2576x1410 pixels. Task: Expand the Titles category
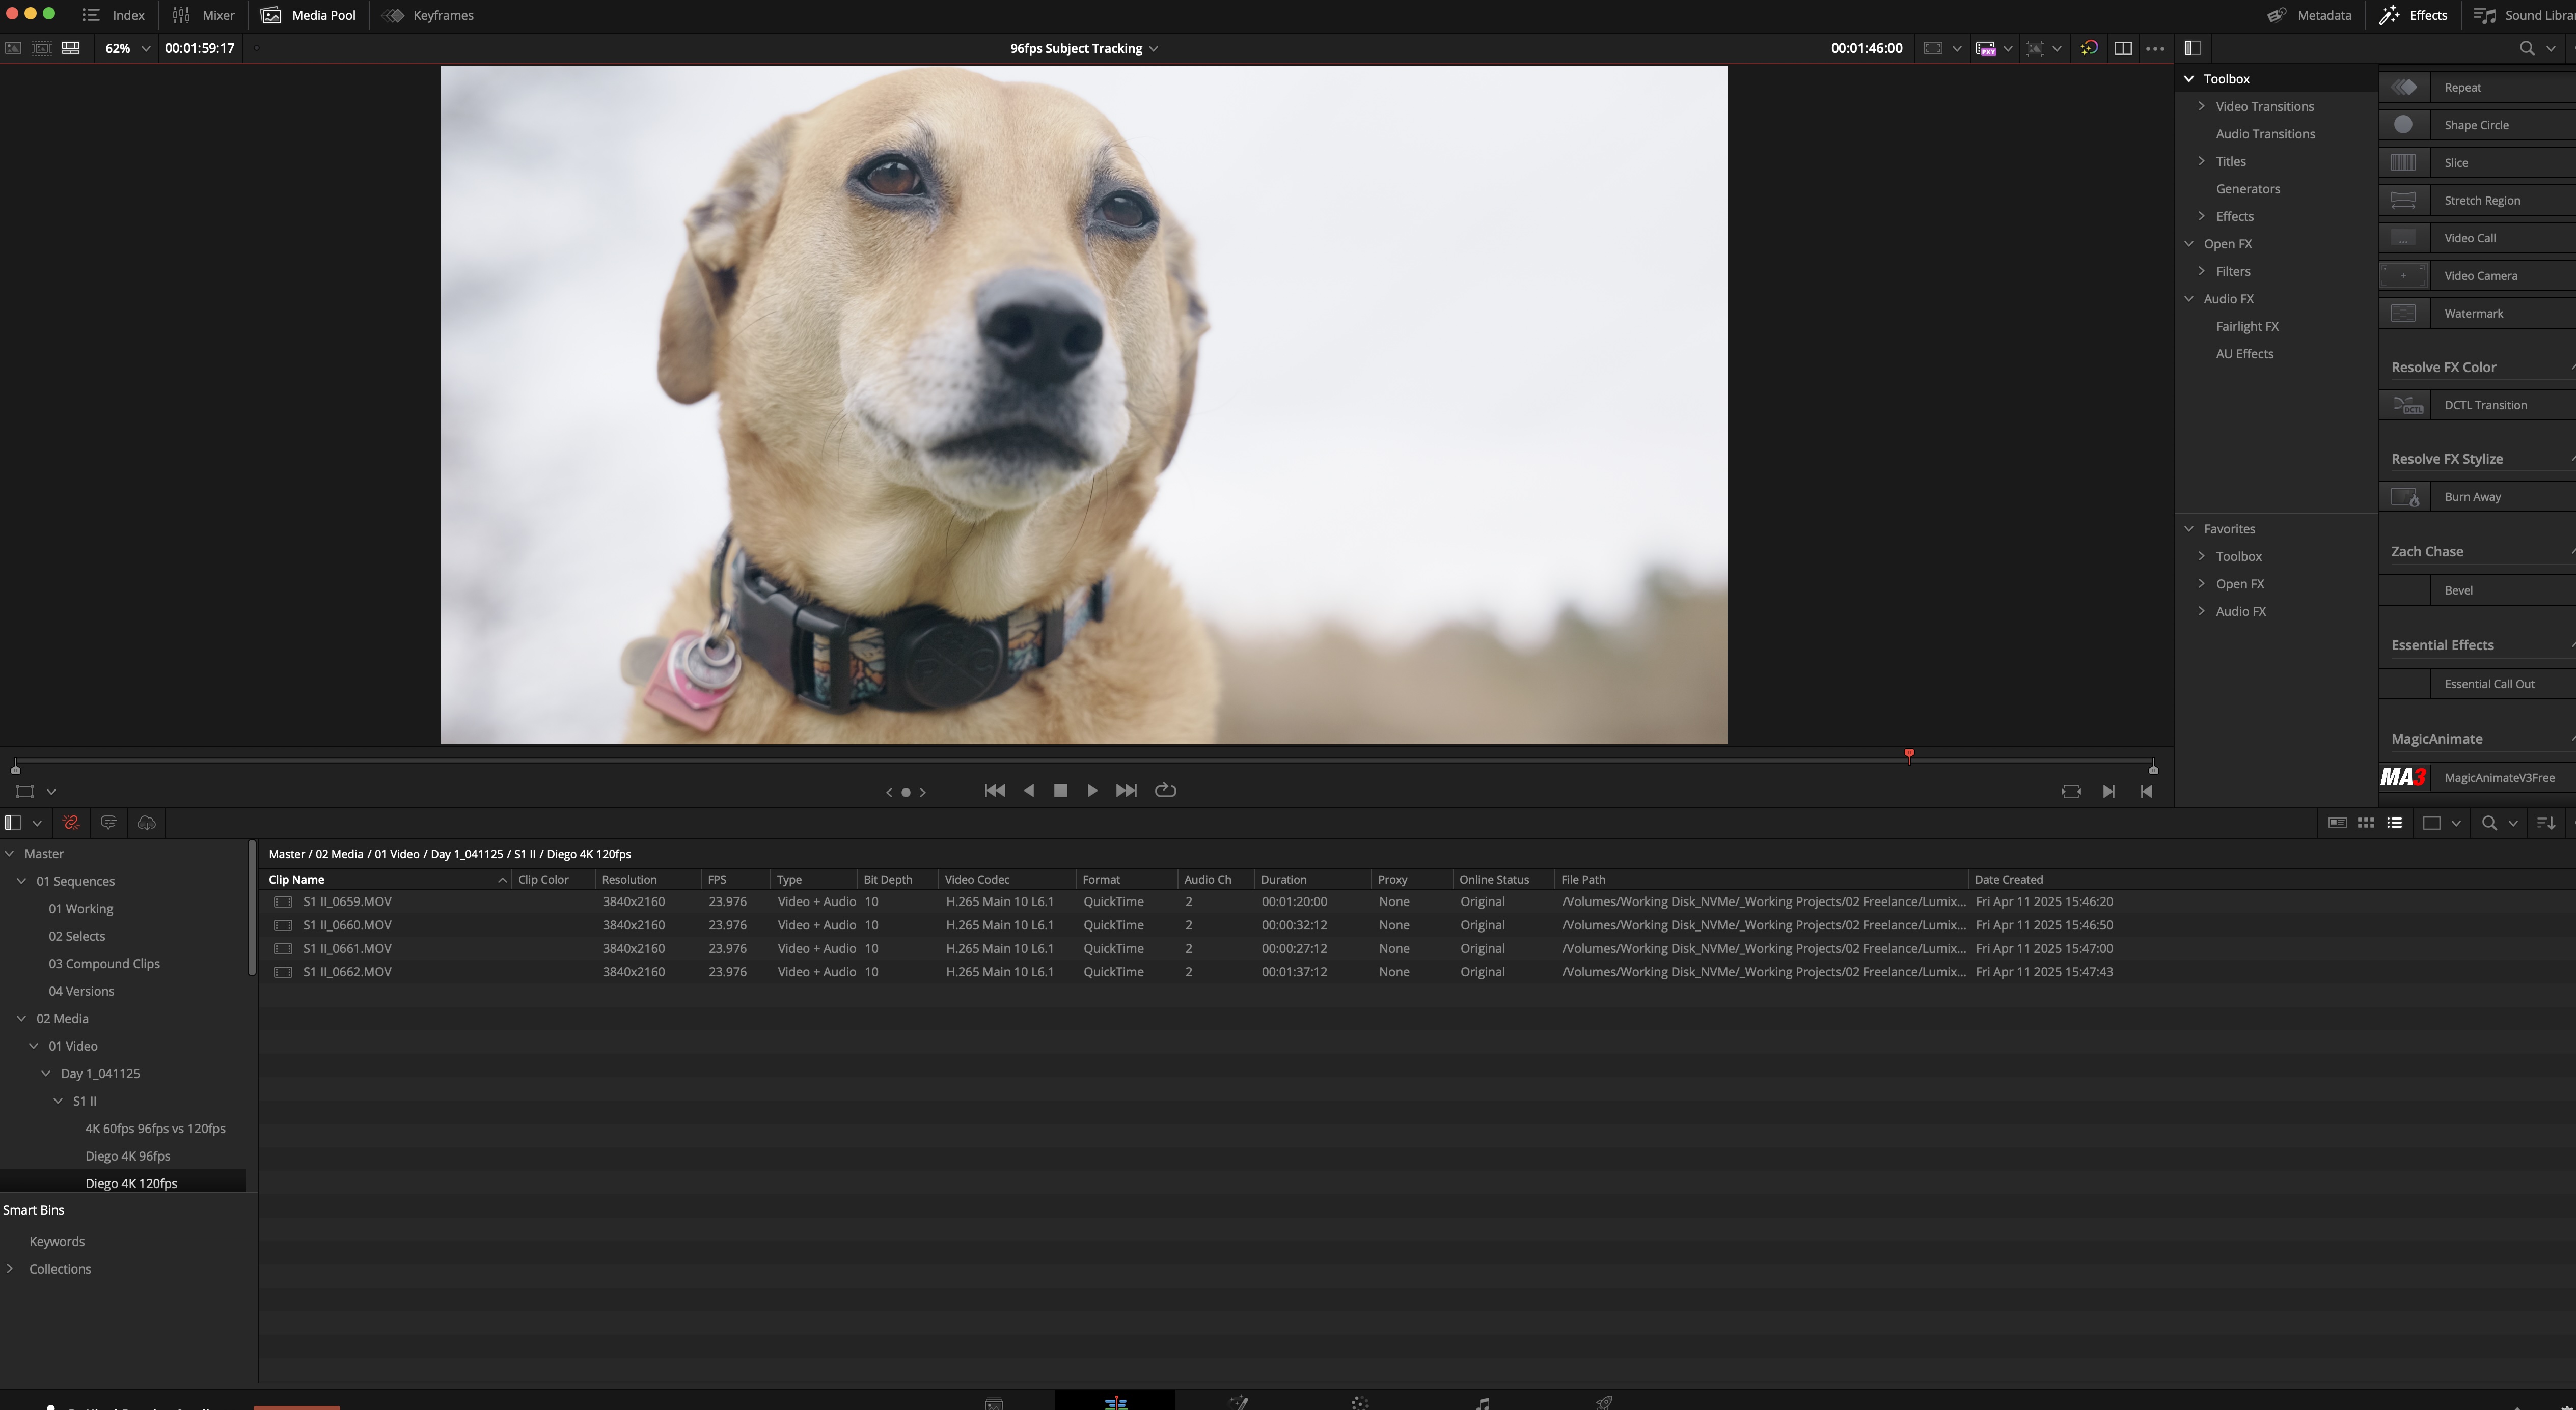2201,161
